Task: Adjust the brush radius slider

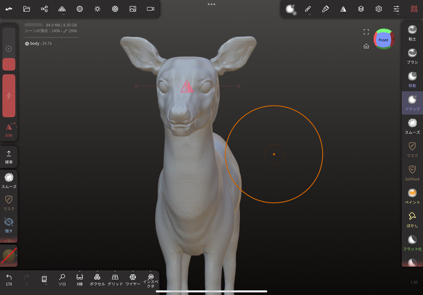Action: point(9,49)
